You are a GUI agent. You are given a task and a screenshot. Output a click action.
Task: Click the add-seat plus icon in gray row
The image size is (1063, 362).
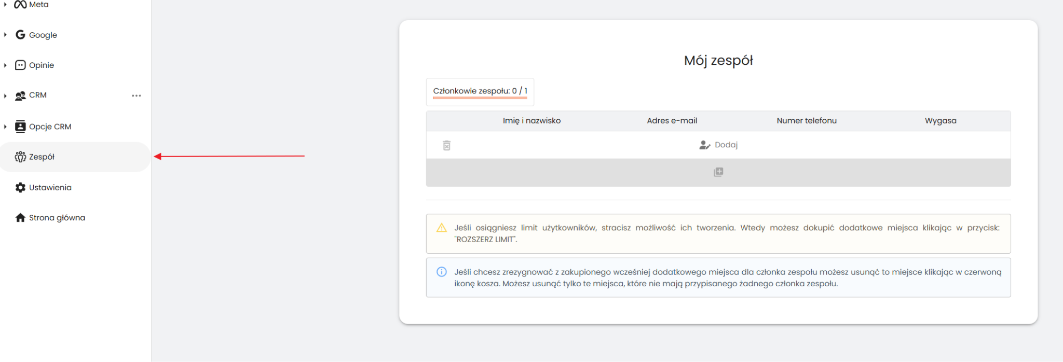point(718,172)
